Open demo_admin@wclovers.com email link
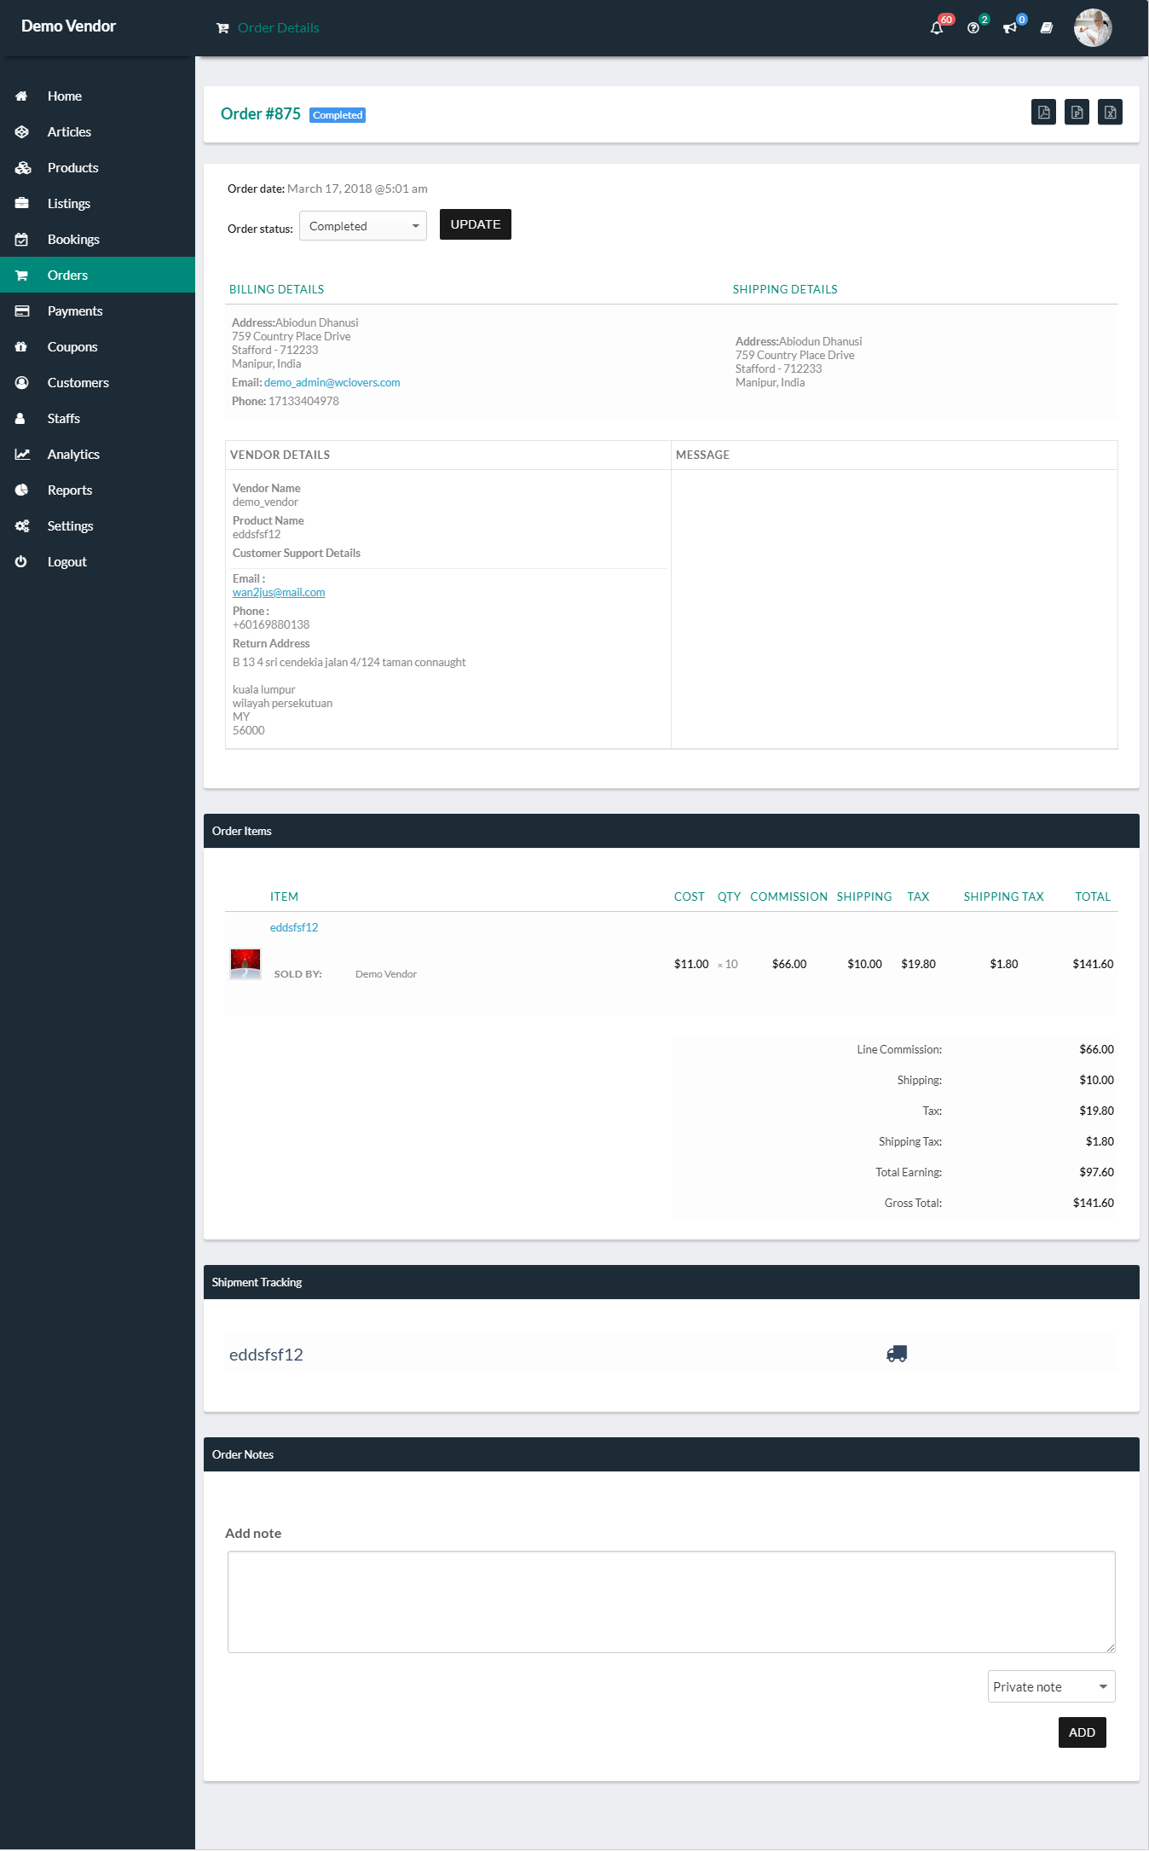This screenshot has height=1851, width=1149. (x=332, y=383)
